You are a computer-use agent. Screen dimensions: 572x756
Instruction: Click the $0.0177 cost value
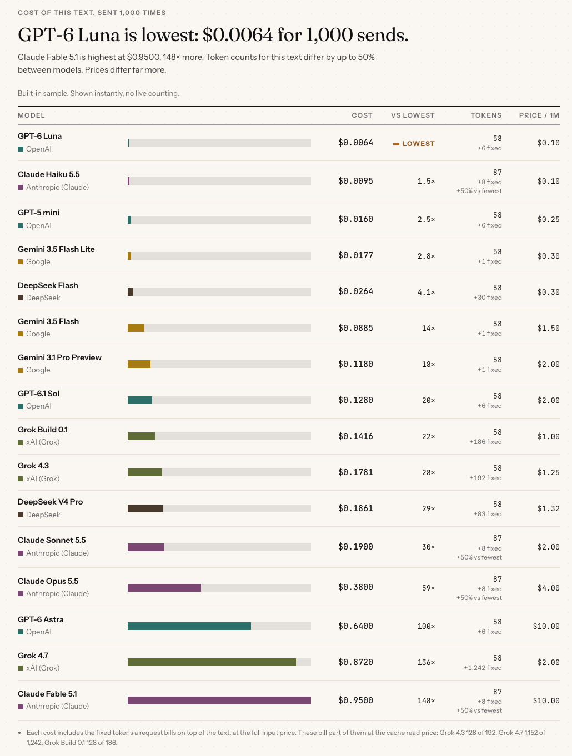(x=355, y=255)
